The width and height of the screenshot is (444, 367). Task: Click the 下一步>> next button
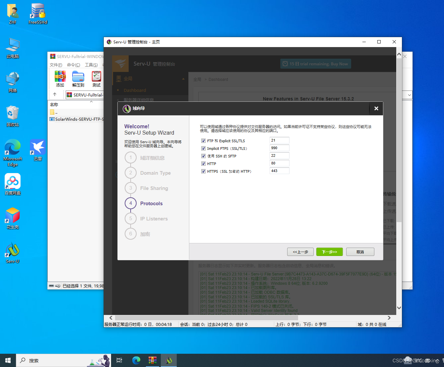330,252
